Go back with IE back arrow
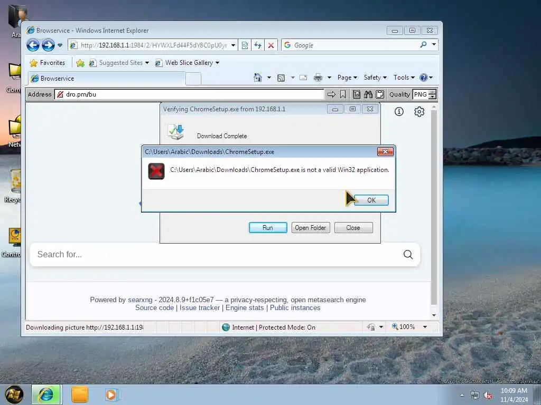 [33, 45]
